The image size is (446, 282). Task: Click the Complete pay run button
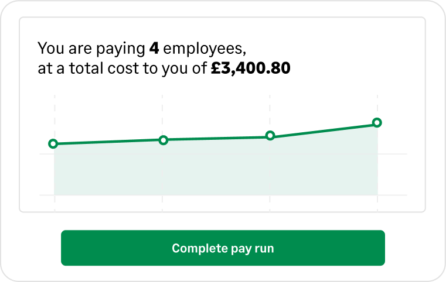[x=223, y=248]
